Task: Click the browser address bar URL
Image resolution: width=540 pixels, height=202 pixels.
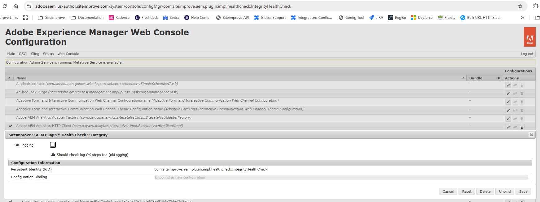Action: tap(163, 6)
